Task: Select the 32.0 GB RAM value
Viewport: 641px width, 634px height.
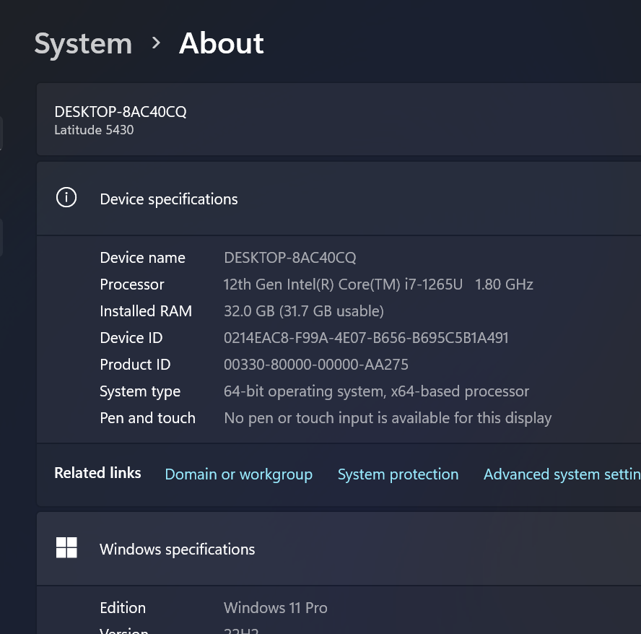Action: (304, 311)
